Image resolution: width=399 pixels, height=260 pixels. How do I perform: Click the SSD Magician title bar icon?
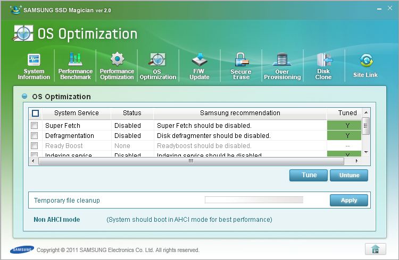pyautogui.click(x=15, y=10)
